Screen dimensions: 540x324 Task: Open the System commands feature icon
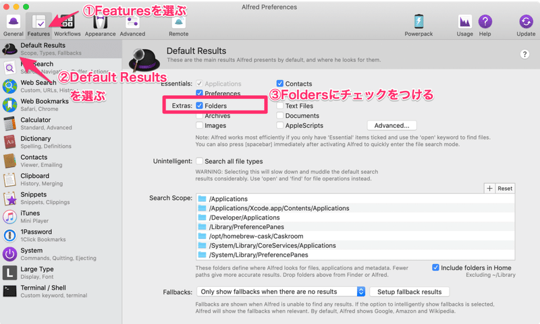pos(9,254)
